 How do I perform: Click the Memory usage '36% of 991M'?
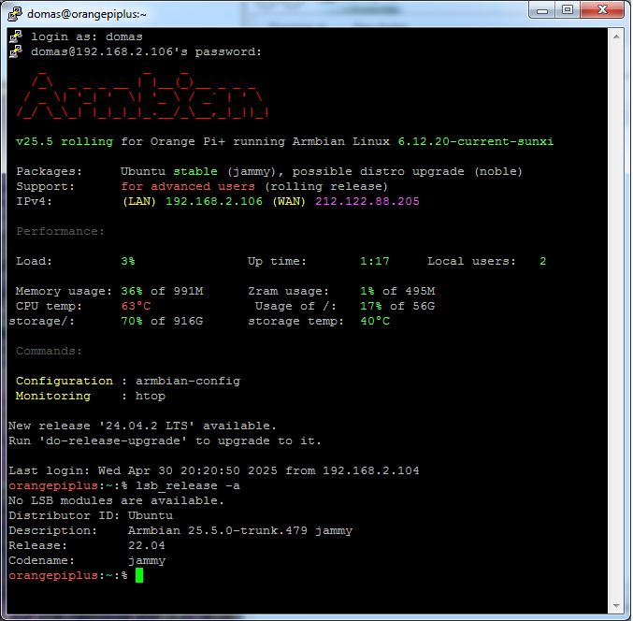[x=162, y=291]
